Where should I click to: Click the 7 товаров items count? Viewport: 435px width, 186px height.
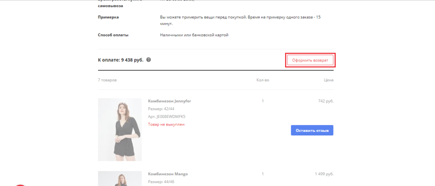point(107,80)
